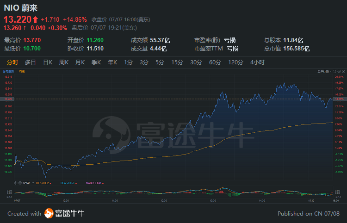
Task: Click the red up arrow beside 13.220
Action: [36, 20]
